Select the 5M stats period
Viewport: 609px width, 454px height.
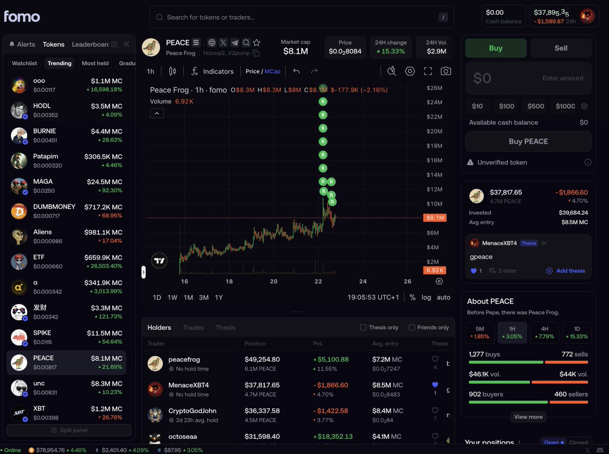(x=480, y=332)
